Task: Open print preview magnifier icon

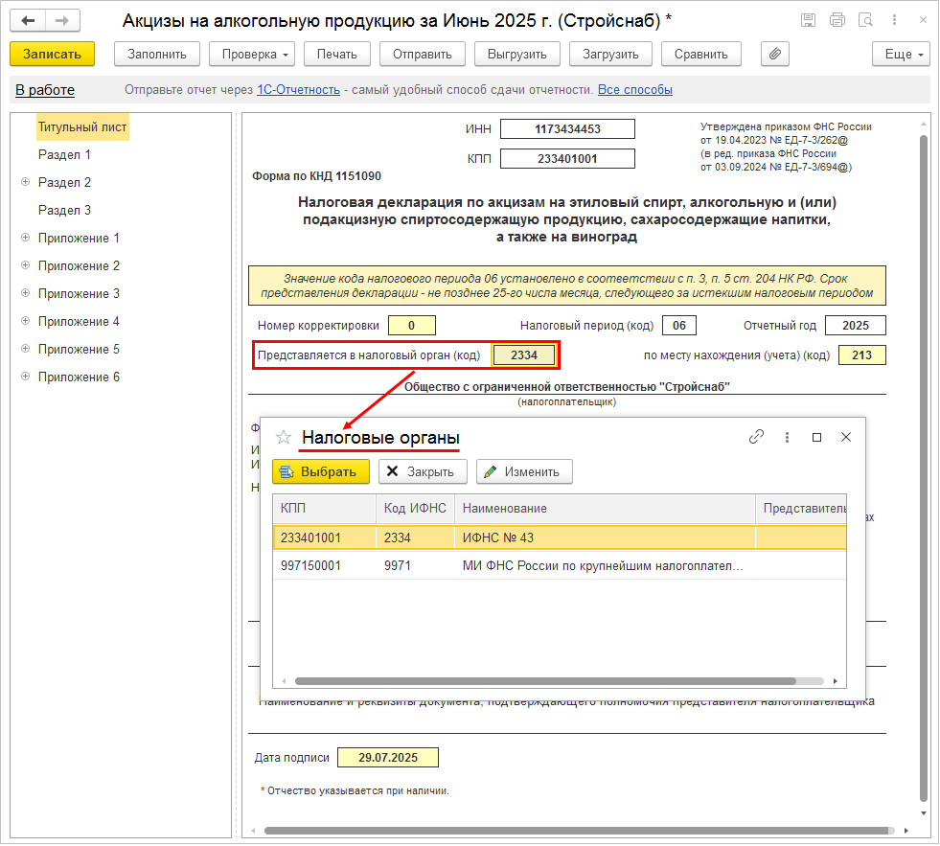Action: click(865, 20)
